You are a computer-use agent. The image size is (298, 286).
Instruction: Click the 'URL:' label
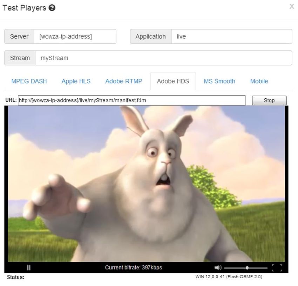(11, 100)
